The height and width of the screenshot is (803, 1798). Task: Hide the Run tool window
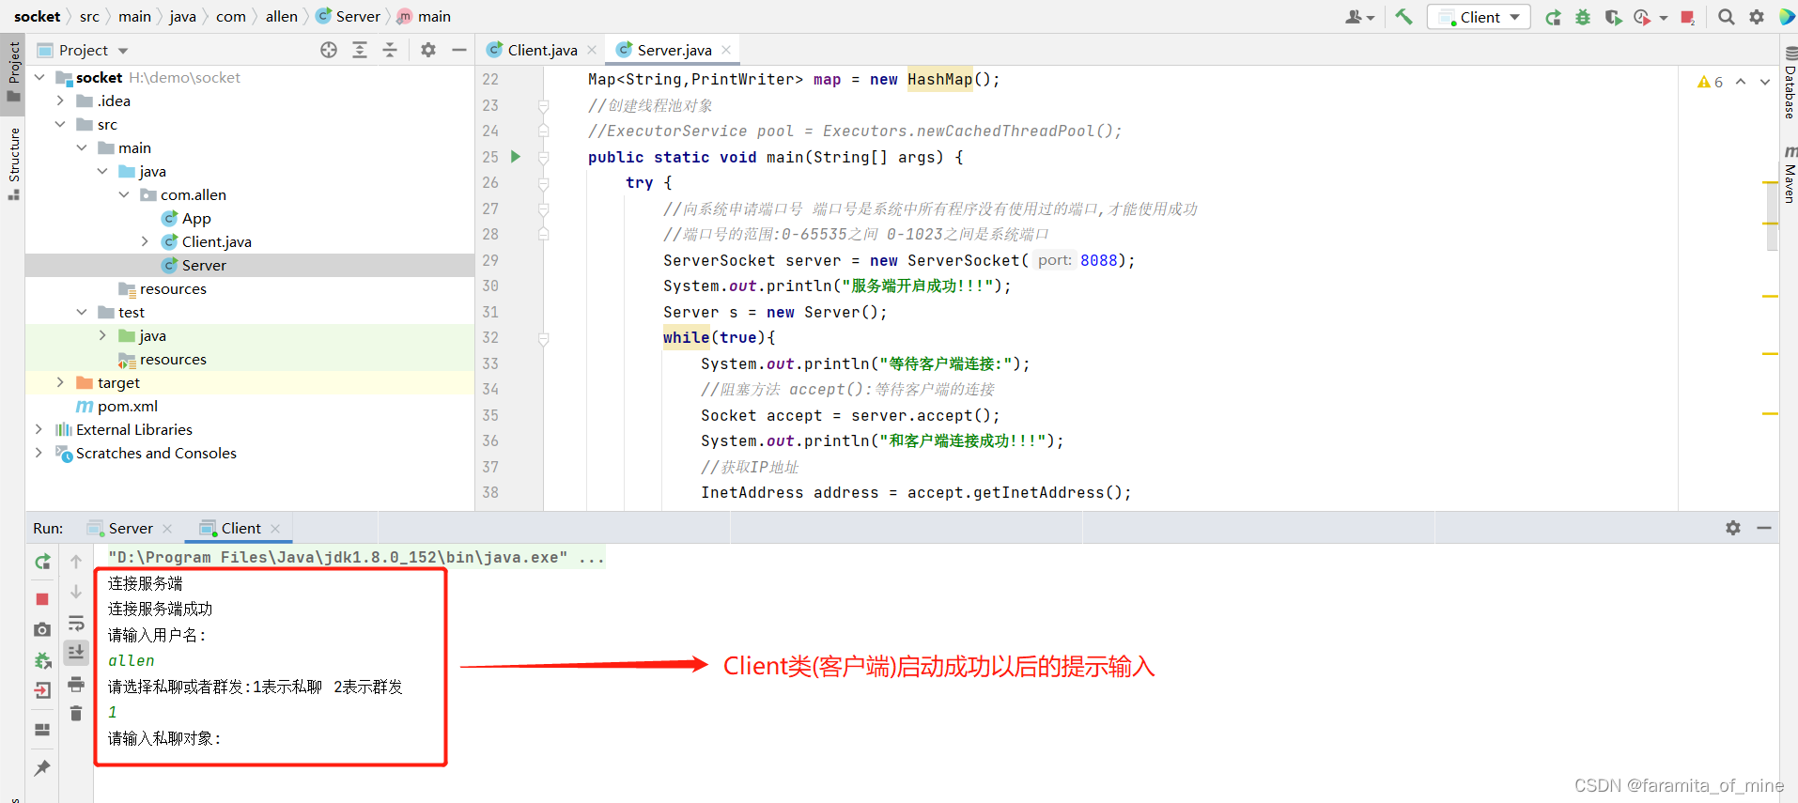point(1764,528)
